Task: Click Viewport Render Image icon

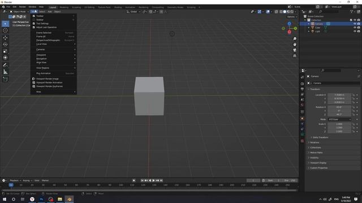Action: click(34, 79)
